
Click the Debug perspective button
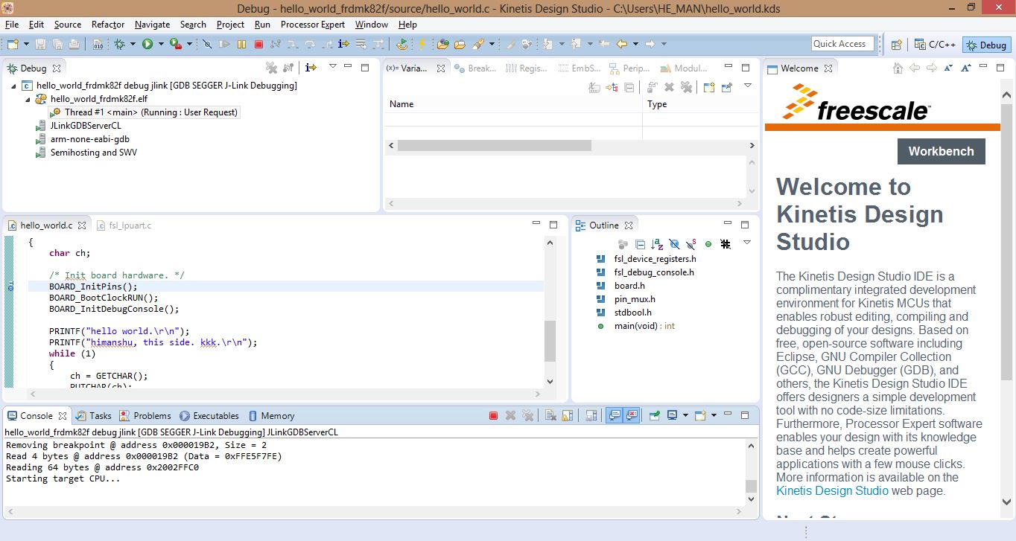coord(986,45)
